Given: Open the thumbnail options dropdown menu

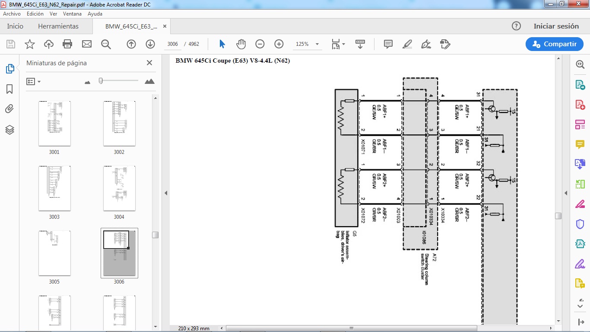Looking at the screenshot, I should 33,81.
